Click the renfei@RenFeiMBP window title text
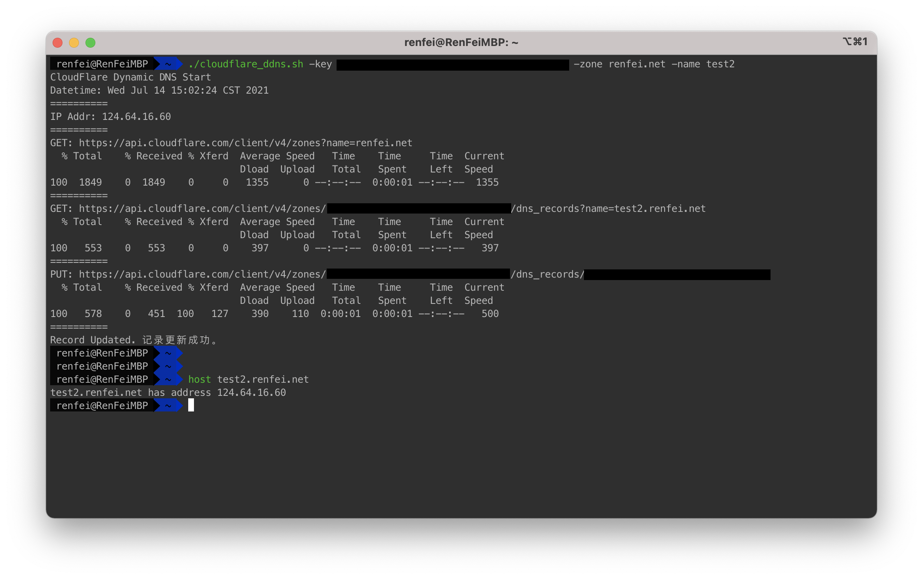 [461, 43]
